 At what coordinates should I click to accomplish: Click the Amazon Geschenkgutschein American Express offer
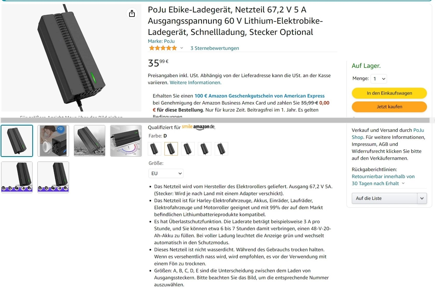tap(259, 96)
